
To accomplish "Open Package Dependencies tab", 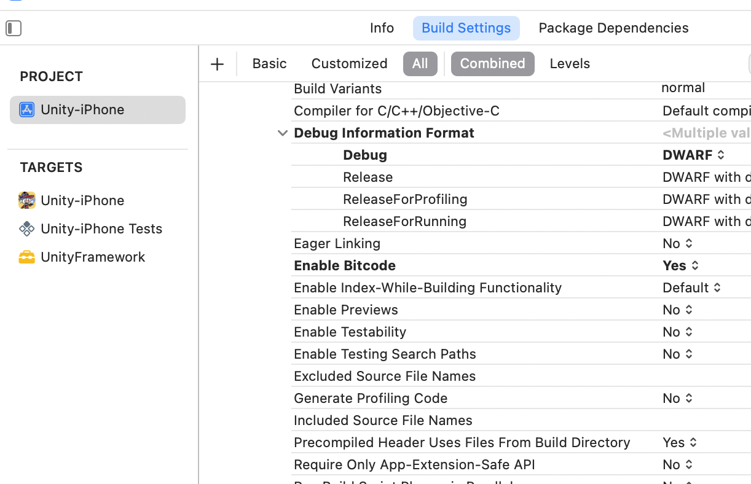I will (613, 28).
